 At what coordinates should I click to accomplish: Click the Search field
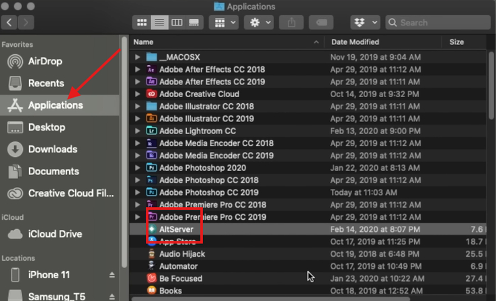click(x=438, y=22)
